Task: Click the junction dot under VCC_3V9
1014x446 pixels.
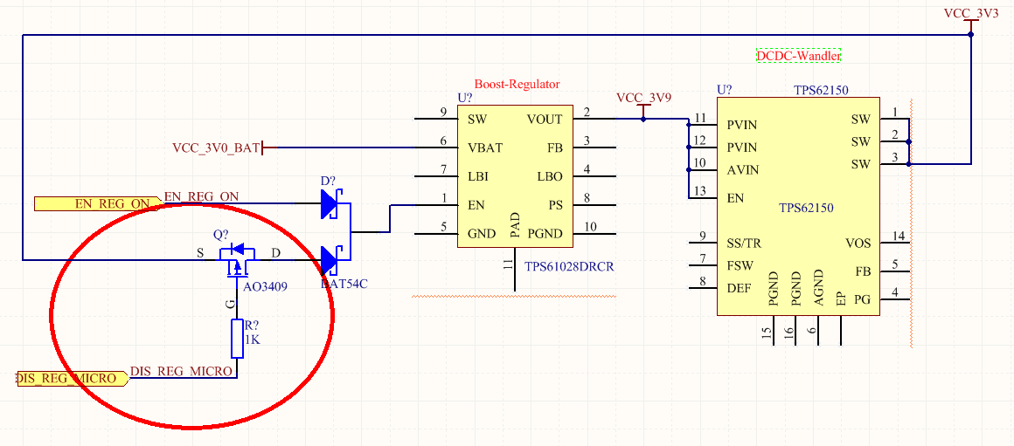Action: click(643, 120)
